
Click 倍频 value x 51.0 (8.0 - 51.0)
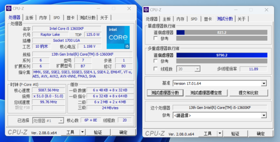48,96
